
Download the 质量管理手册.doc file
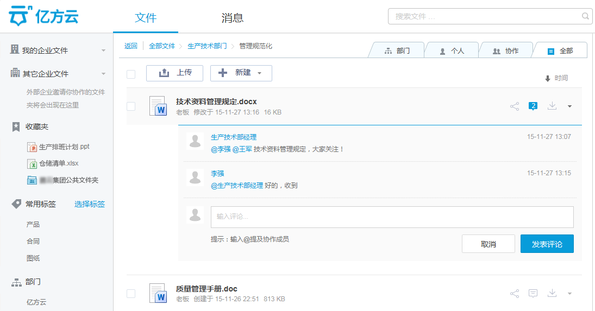[x=552, y=294]
